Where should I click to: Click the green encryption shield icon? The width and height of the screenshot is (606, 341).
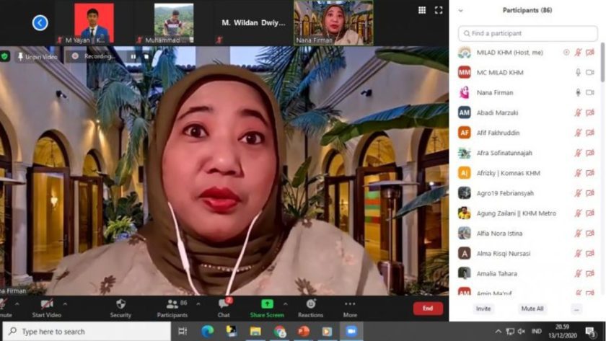(x=5, y=56)
